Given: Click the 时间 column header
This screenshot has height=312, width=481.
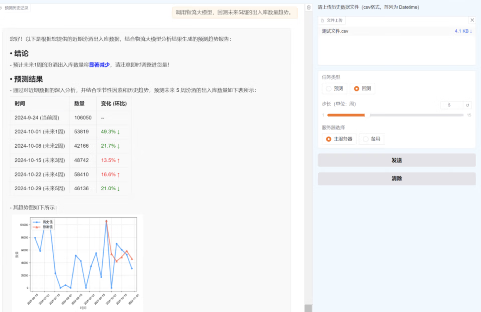Looking at the screenshot, I should coord(20,104).
